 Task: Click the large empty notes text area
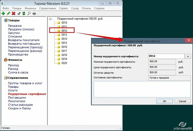click(x=142, y=89)
